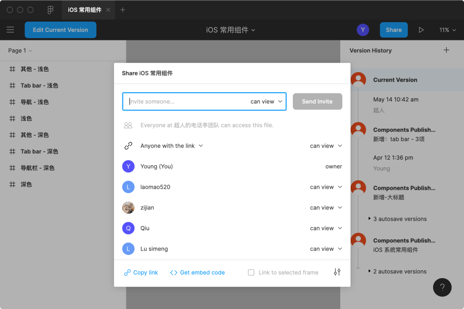Select Components Publish tab bar - 3项 version

(x=404, y=134)
